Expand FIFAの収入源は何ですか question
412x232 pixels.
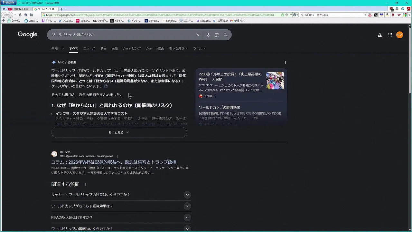click(x=121, y=217)
